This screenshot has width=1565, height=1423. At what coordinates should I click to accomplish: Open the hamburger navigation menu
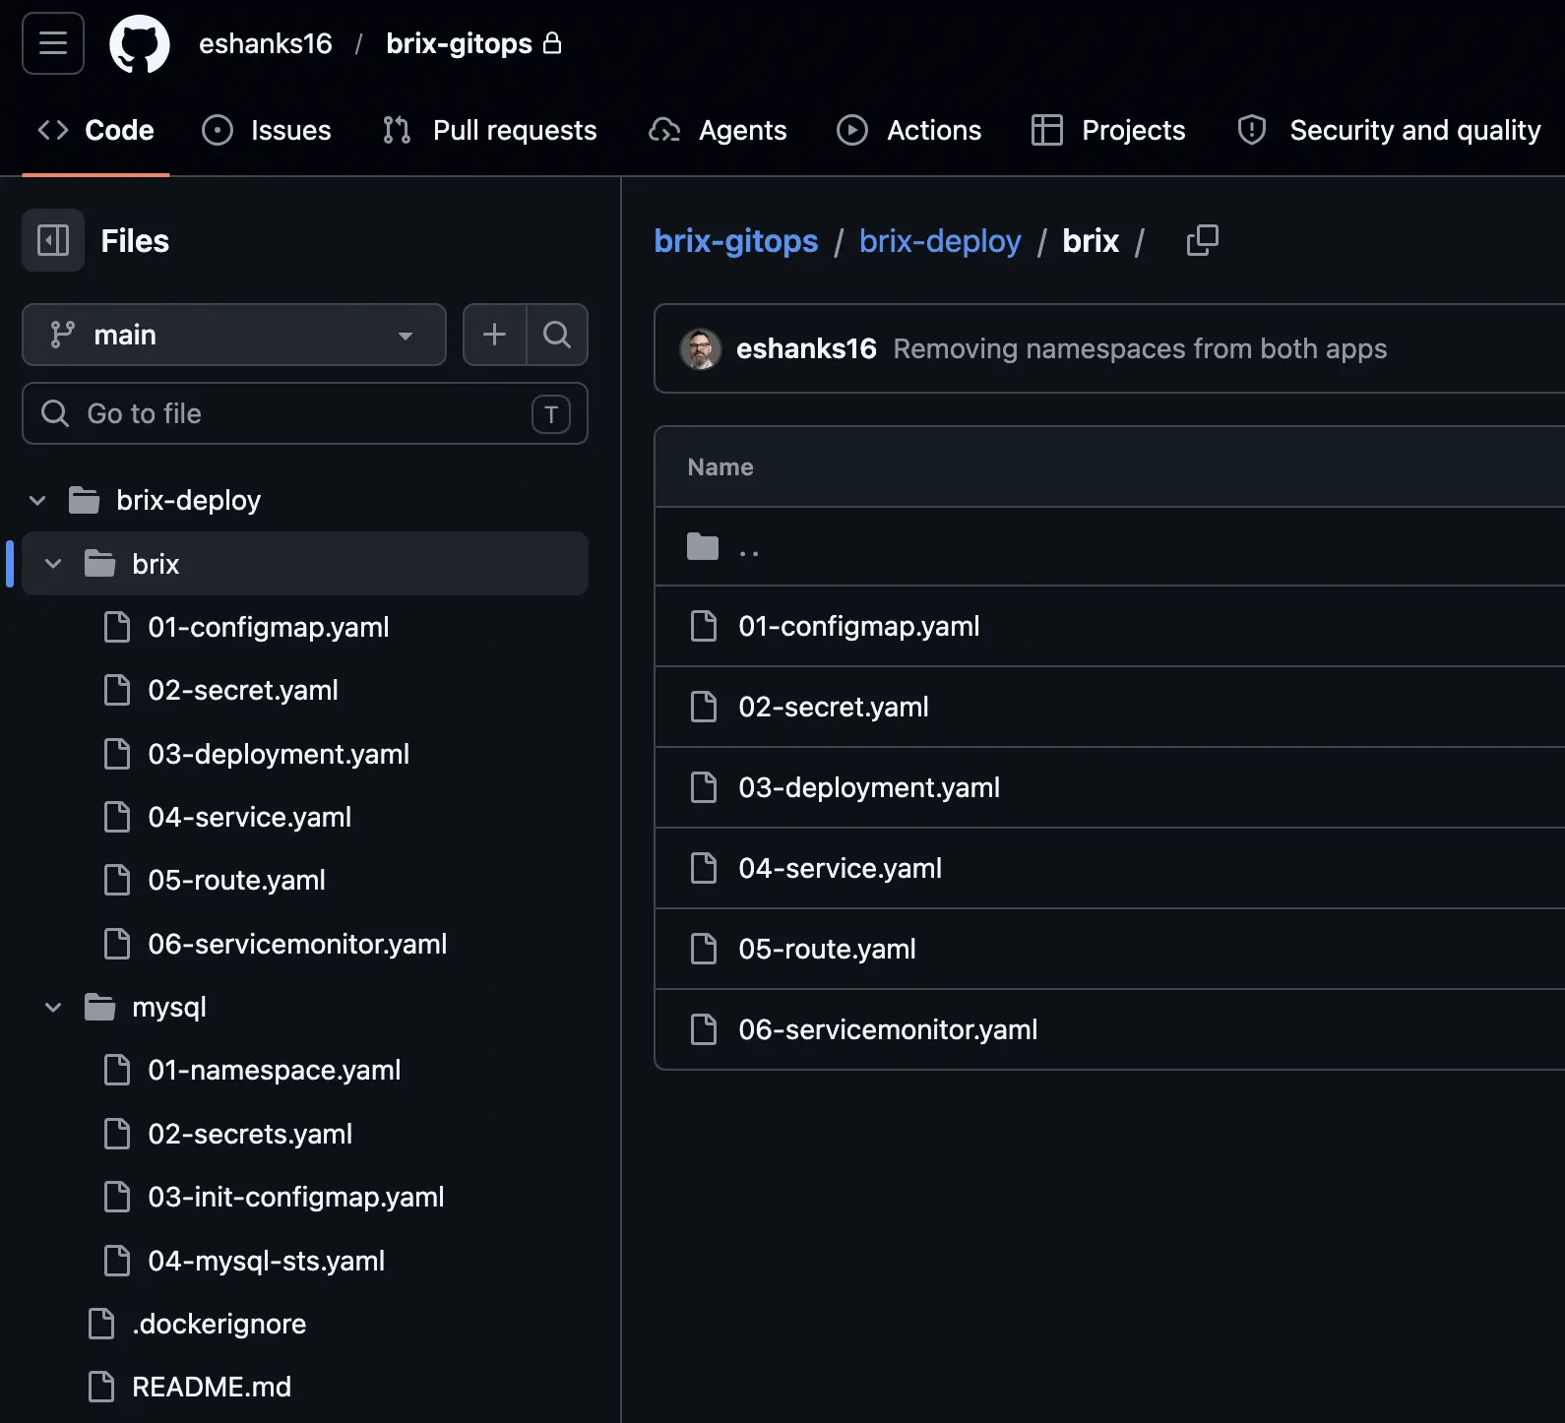coord(53,43)
